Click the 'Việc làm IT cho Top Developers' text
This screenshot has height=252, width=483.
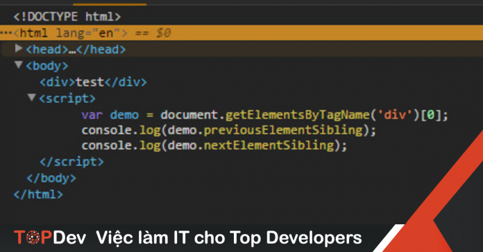(x=229, y=238)
